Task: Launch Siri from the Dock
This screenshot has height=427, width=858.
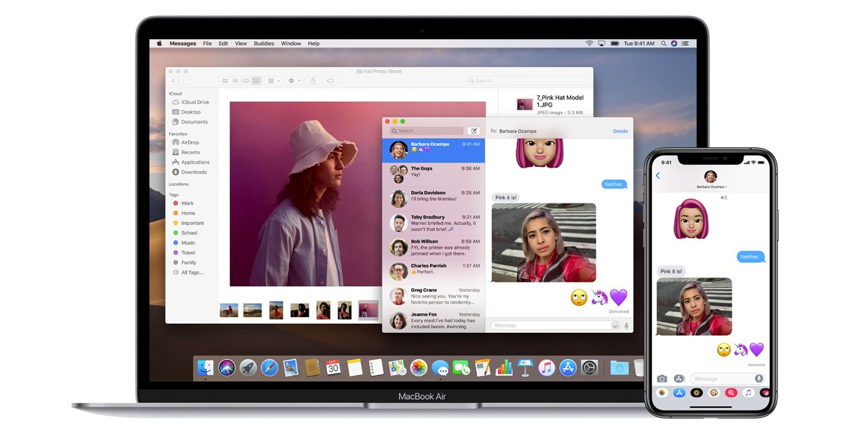Action: (226, 367)
